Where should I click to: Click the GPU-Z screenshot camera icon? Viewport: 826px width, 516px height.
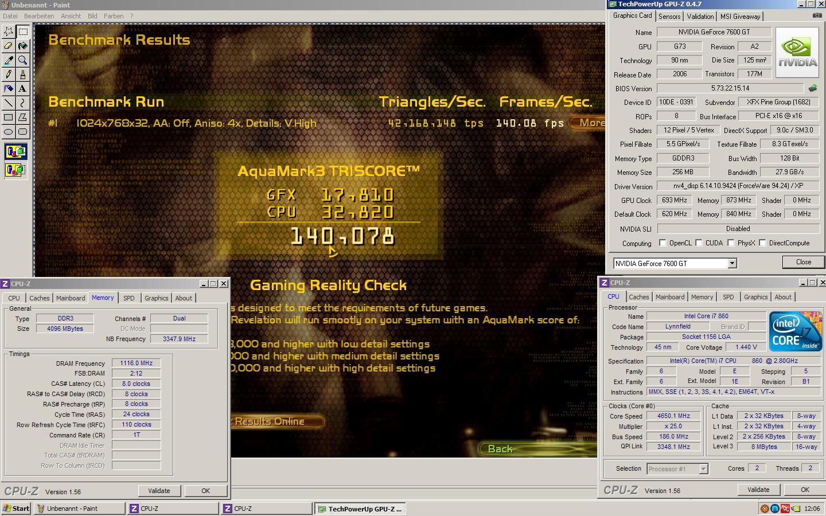(x=817, y=15)
